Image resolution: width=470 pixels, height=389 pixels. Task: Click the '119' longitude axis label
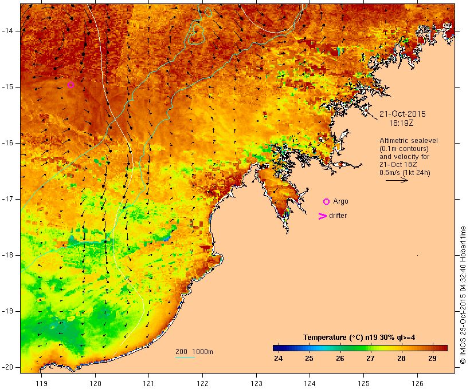pos(41,383)
